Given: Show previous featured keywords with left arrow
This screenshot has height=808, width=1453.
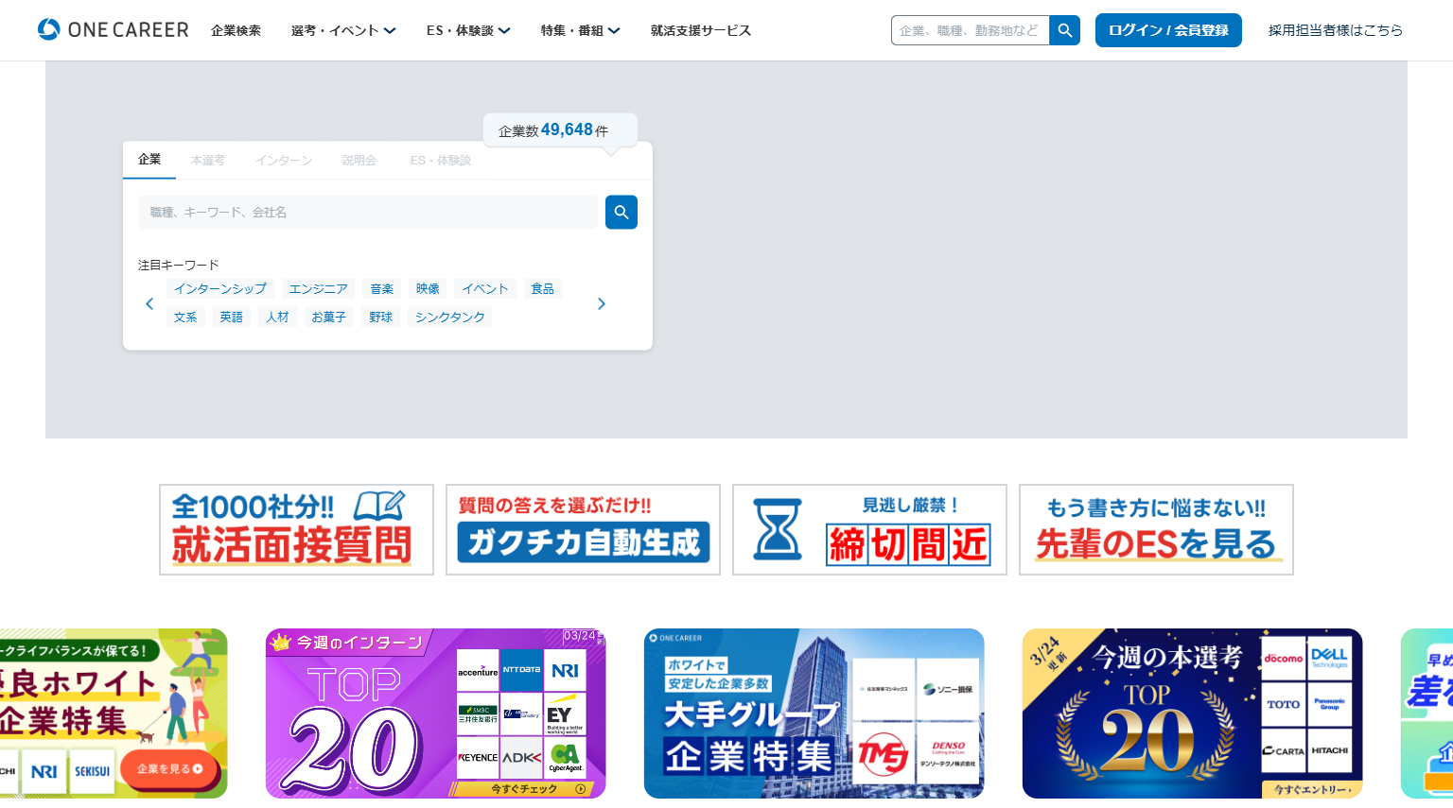Looking at the screenshot, I should point(149,303).
